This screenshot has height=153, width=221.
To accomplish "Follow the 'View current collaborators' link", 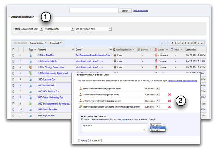I will (x=183, y=80).
